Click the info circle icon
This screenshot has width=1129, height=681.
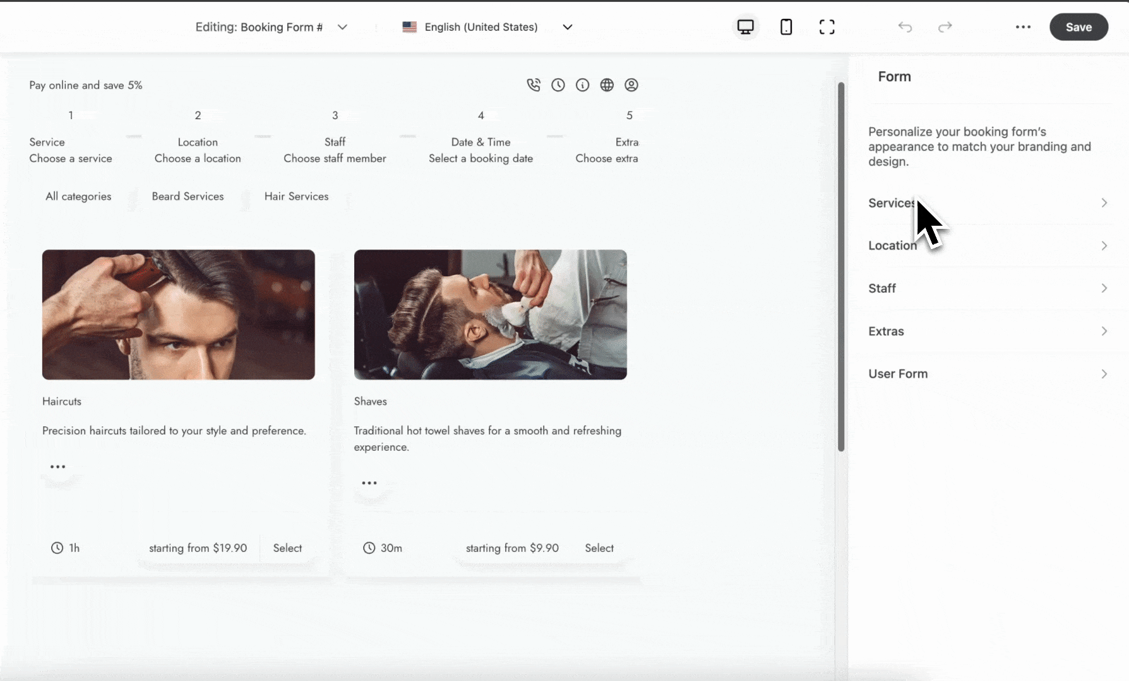(582, 85)
